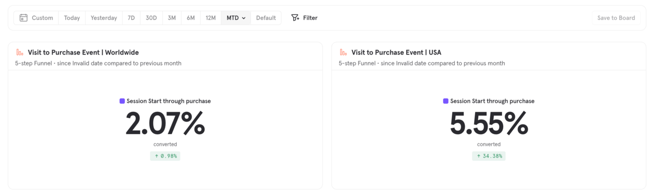This screenshot has height=195, width=660.
Task: Open Visit to Purchase Event Worldwide report
Action: (x=83, y=52)
